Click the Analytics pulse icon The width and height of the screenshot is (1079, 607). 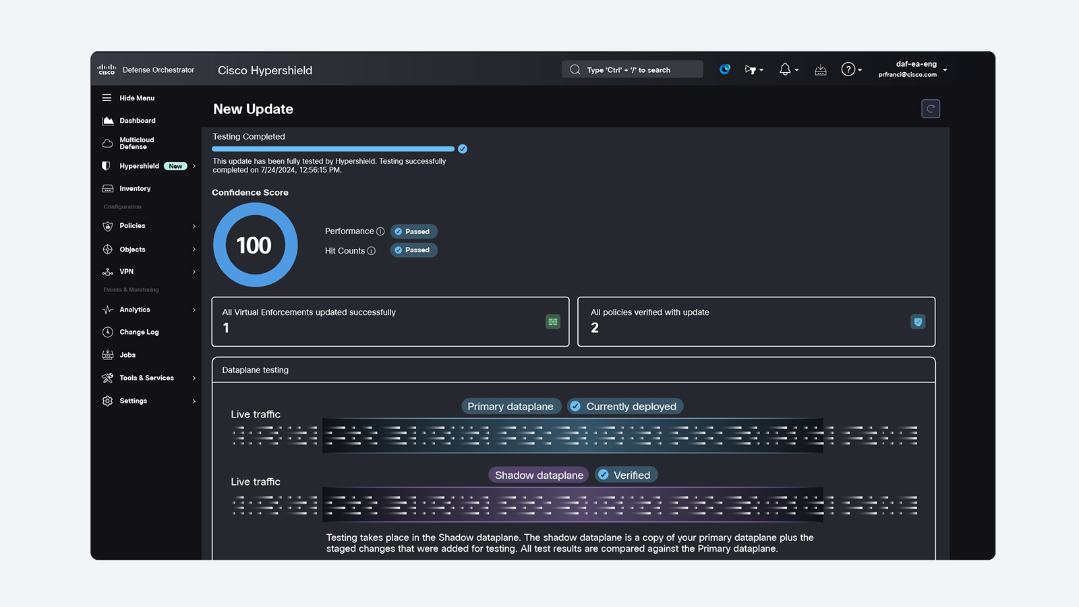tap(107, 310)
